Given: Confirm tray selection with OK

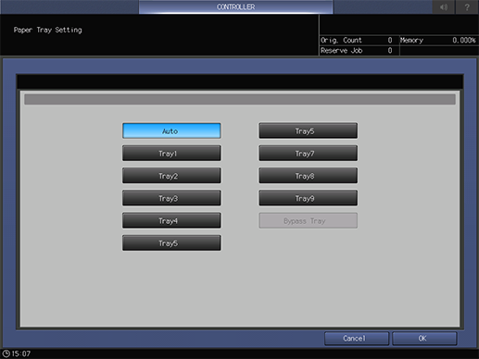Looking at the screenshot, I should pyautogui.click(x=424, y=339).
